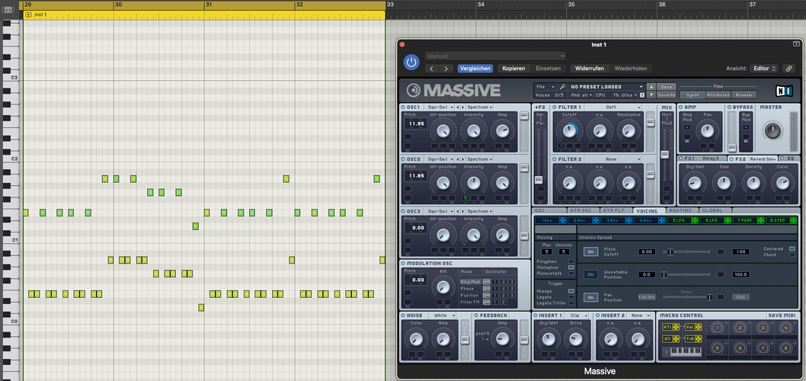Open the File menu dropdown in Massive
The height and width of the screenshot is (381, 806).
tap(546, 87)
